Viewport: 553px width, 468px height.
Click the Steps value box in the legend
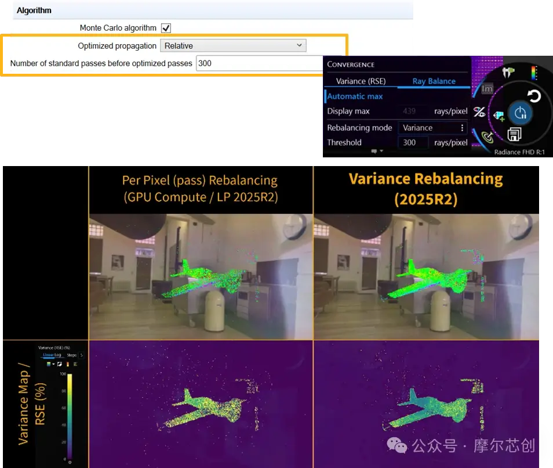pyautogui.click(x=82, y=355)
